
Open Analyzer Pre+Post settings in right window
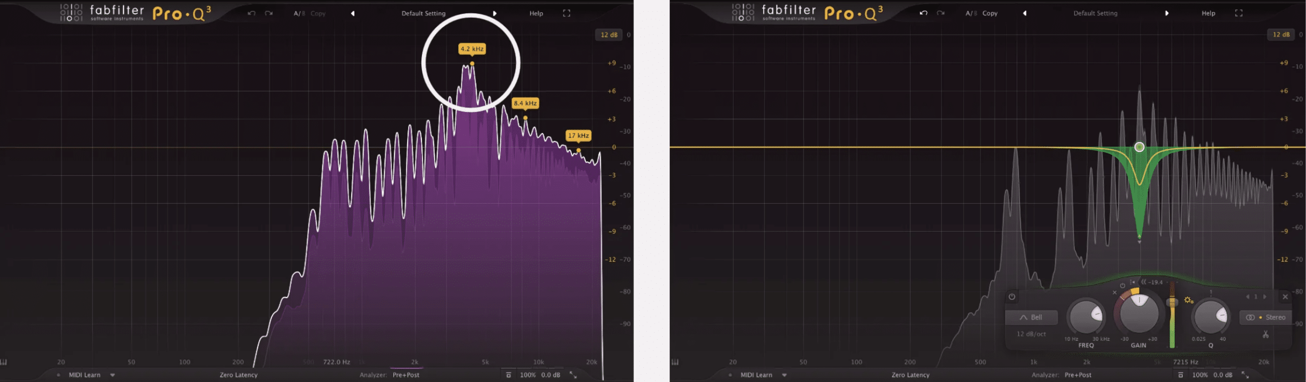(1078, 375)
